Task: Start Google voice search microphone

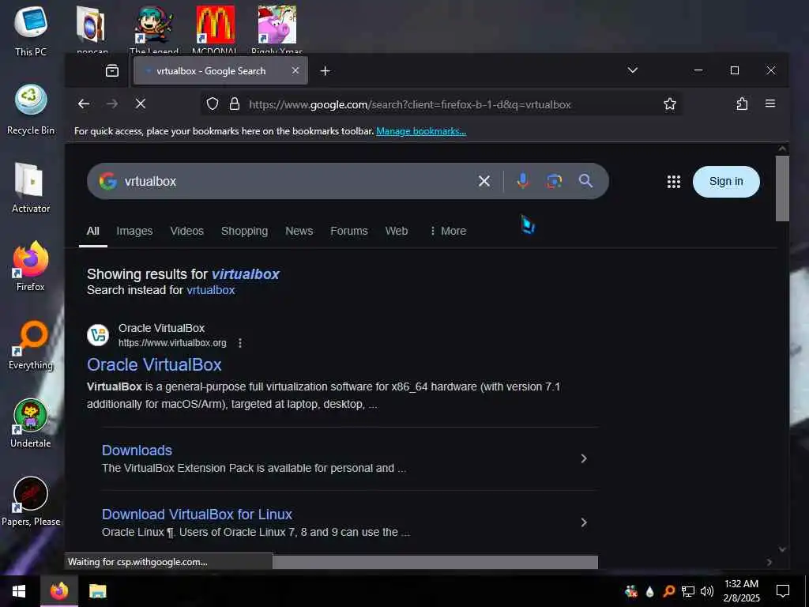Action: (x=523, y=181)
